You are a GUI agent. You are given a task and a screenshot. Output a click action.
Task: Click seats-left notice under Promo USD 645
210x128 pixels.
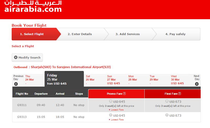coord(117,106)
